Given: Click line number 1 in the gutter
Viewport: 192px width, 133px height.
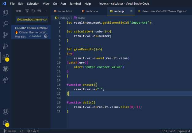Looking at the screenshot, I should [60, 22].
